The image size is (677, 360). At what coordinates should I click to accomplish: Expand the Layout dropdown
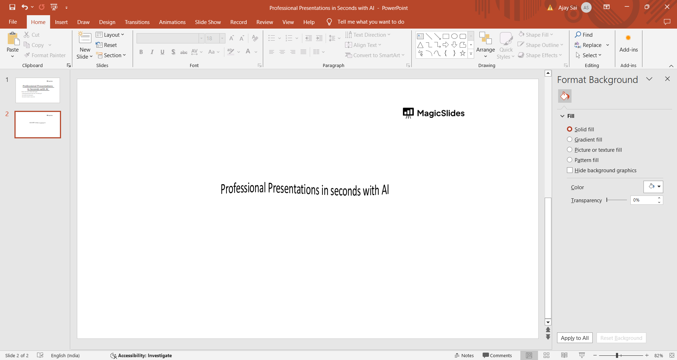(110, 35)
